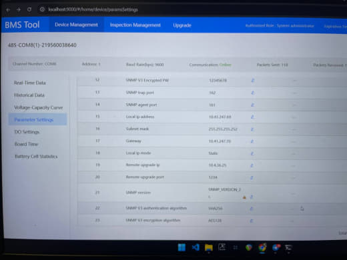
Task: Open the Inspection Management tab
Action: pos(135,25)
